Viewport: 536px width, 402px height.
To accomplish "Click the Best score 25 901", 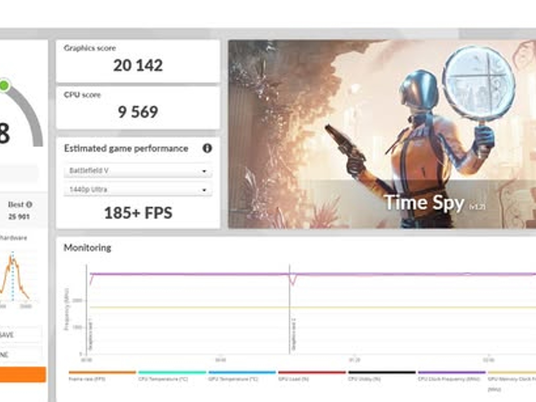I will click(19, 217).
